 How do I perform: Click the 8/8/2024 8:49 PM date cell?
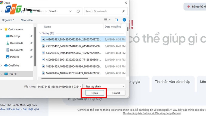click(x=115, y=46)
